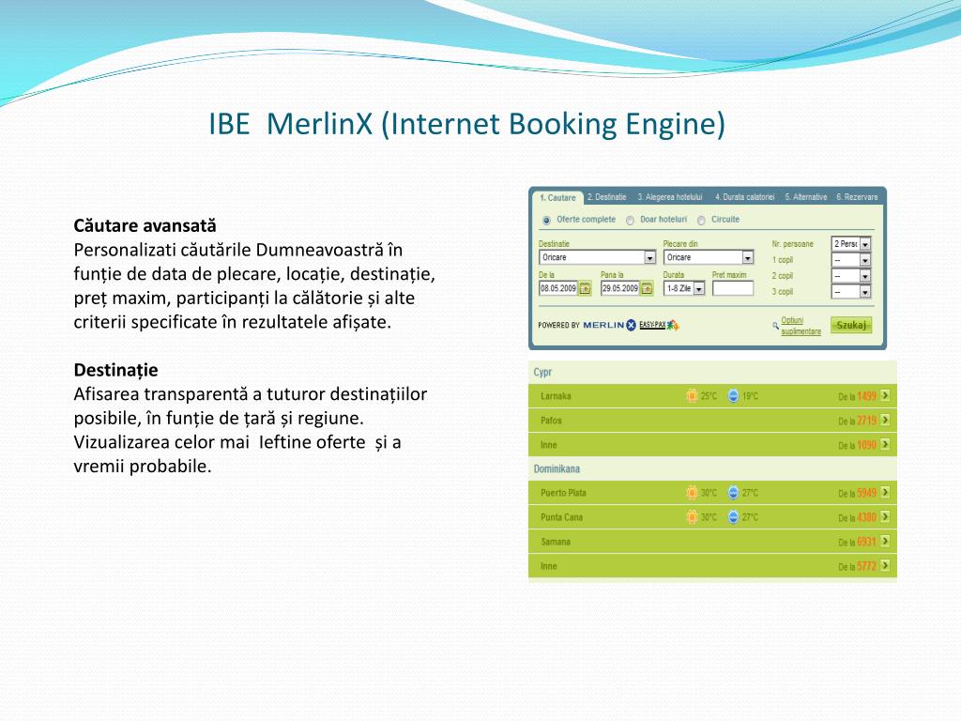Click the sun temperature icon in Larnaka row

692,395
